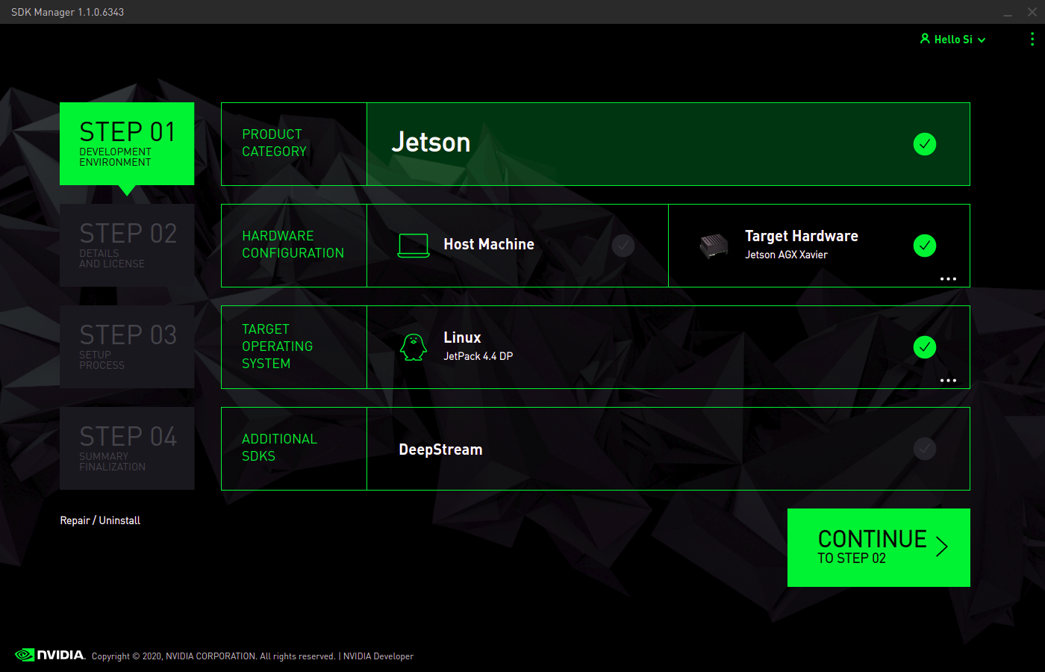Click the Linux title text

462,337
